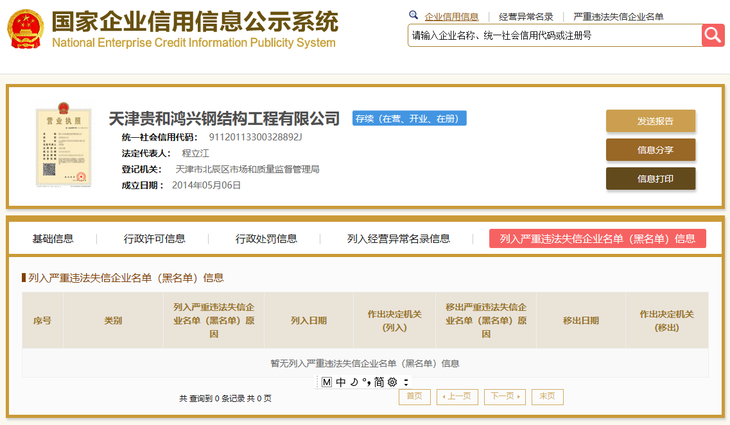Image resolution: width=730 pixels, height=425 pixels.
Task: Click the 序号 column header
Action: point(42,321)
